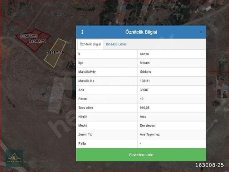This screenshot has height=172, width=229.
Task: Click the Meram district value
Action: coord(145,63)
